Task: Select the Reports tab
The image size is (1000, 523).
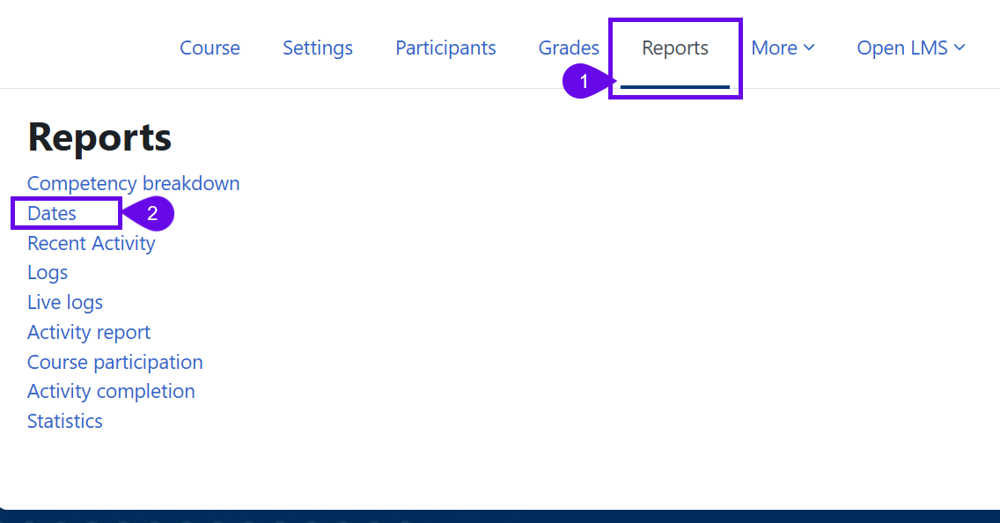Action: [675, 48]
